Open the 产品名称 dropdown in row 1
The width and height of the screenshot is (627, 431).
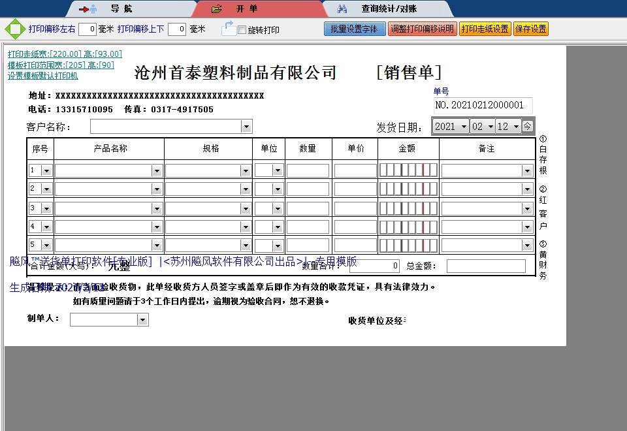point(156,170)
